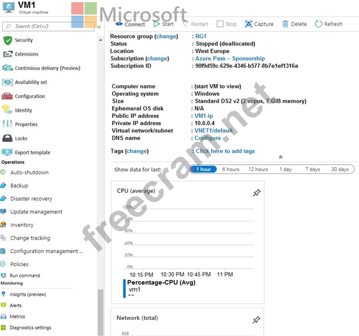
Task: Click the Stop toolbar button
Action: [x=227, y=24]
